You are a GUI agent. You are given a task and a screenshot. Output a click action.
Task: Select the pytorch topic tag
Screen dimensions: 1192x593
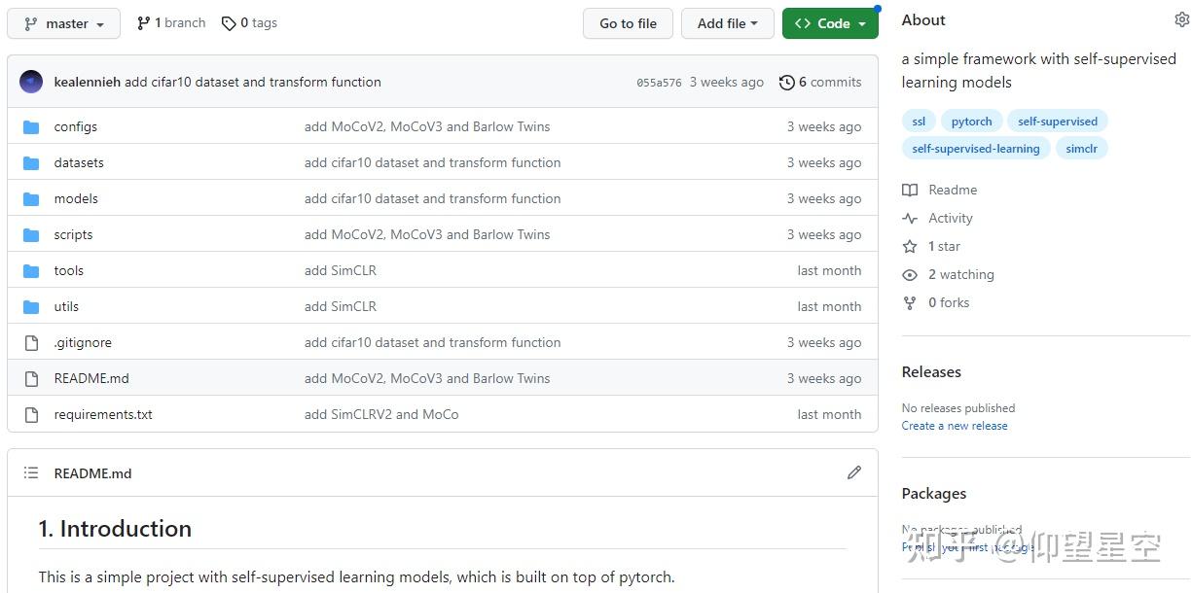click(971, 122)
